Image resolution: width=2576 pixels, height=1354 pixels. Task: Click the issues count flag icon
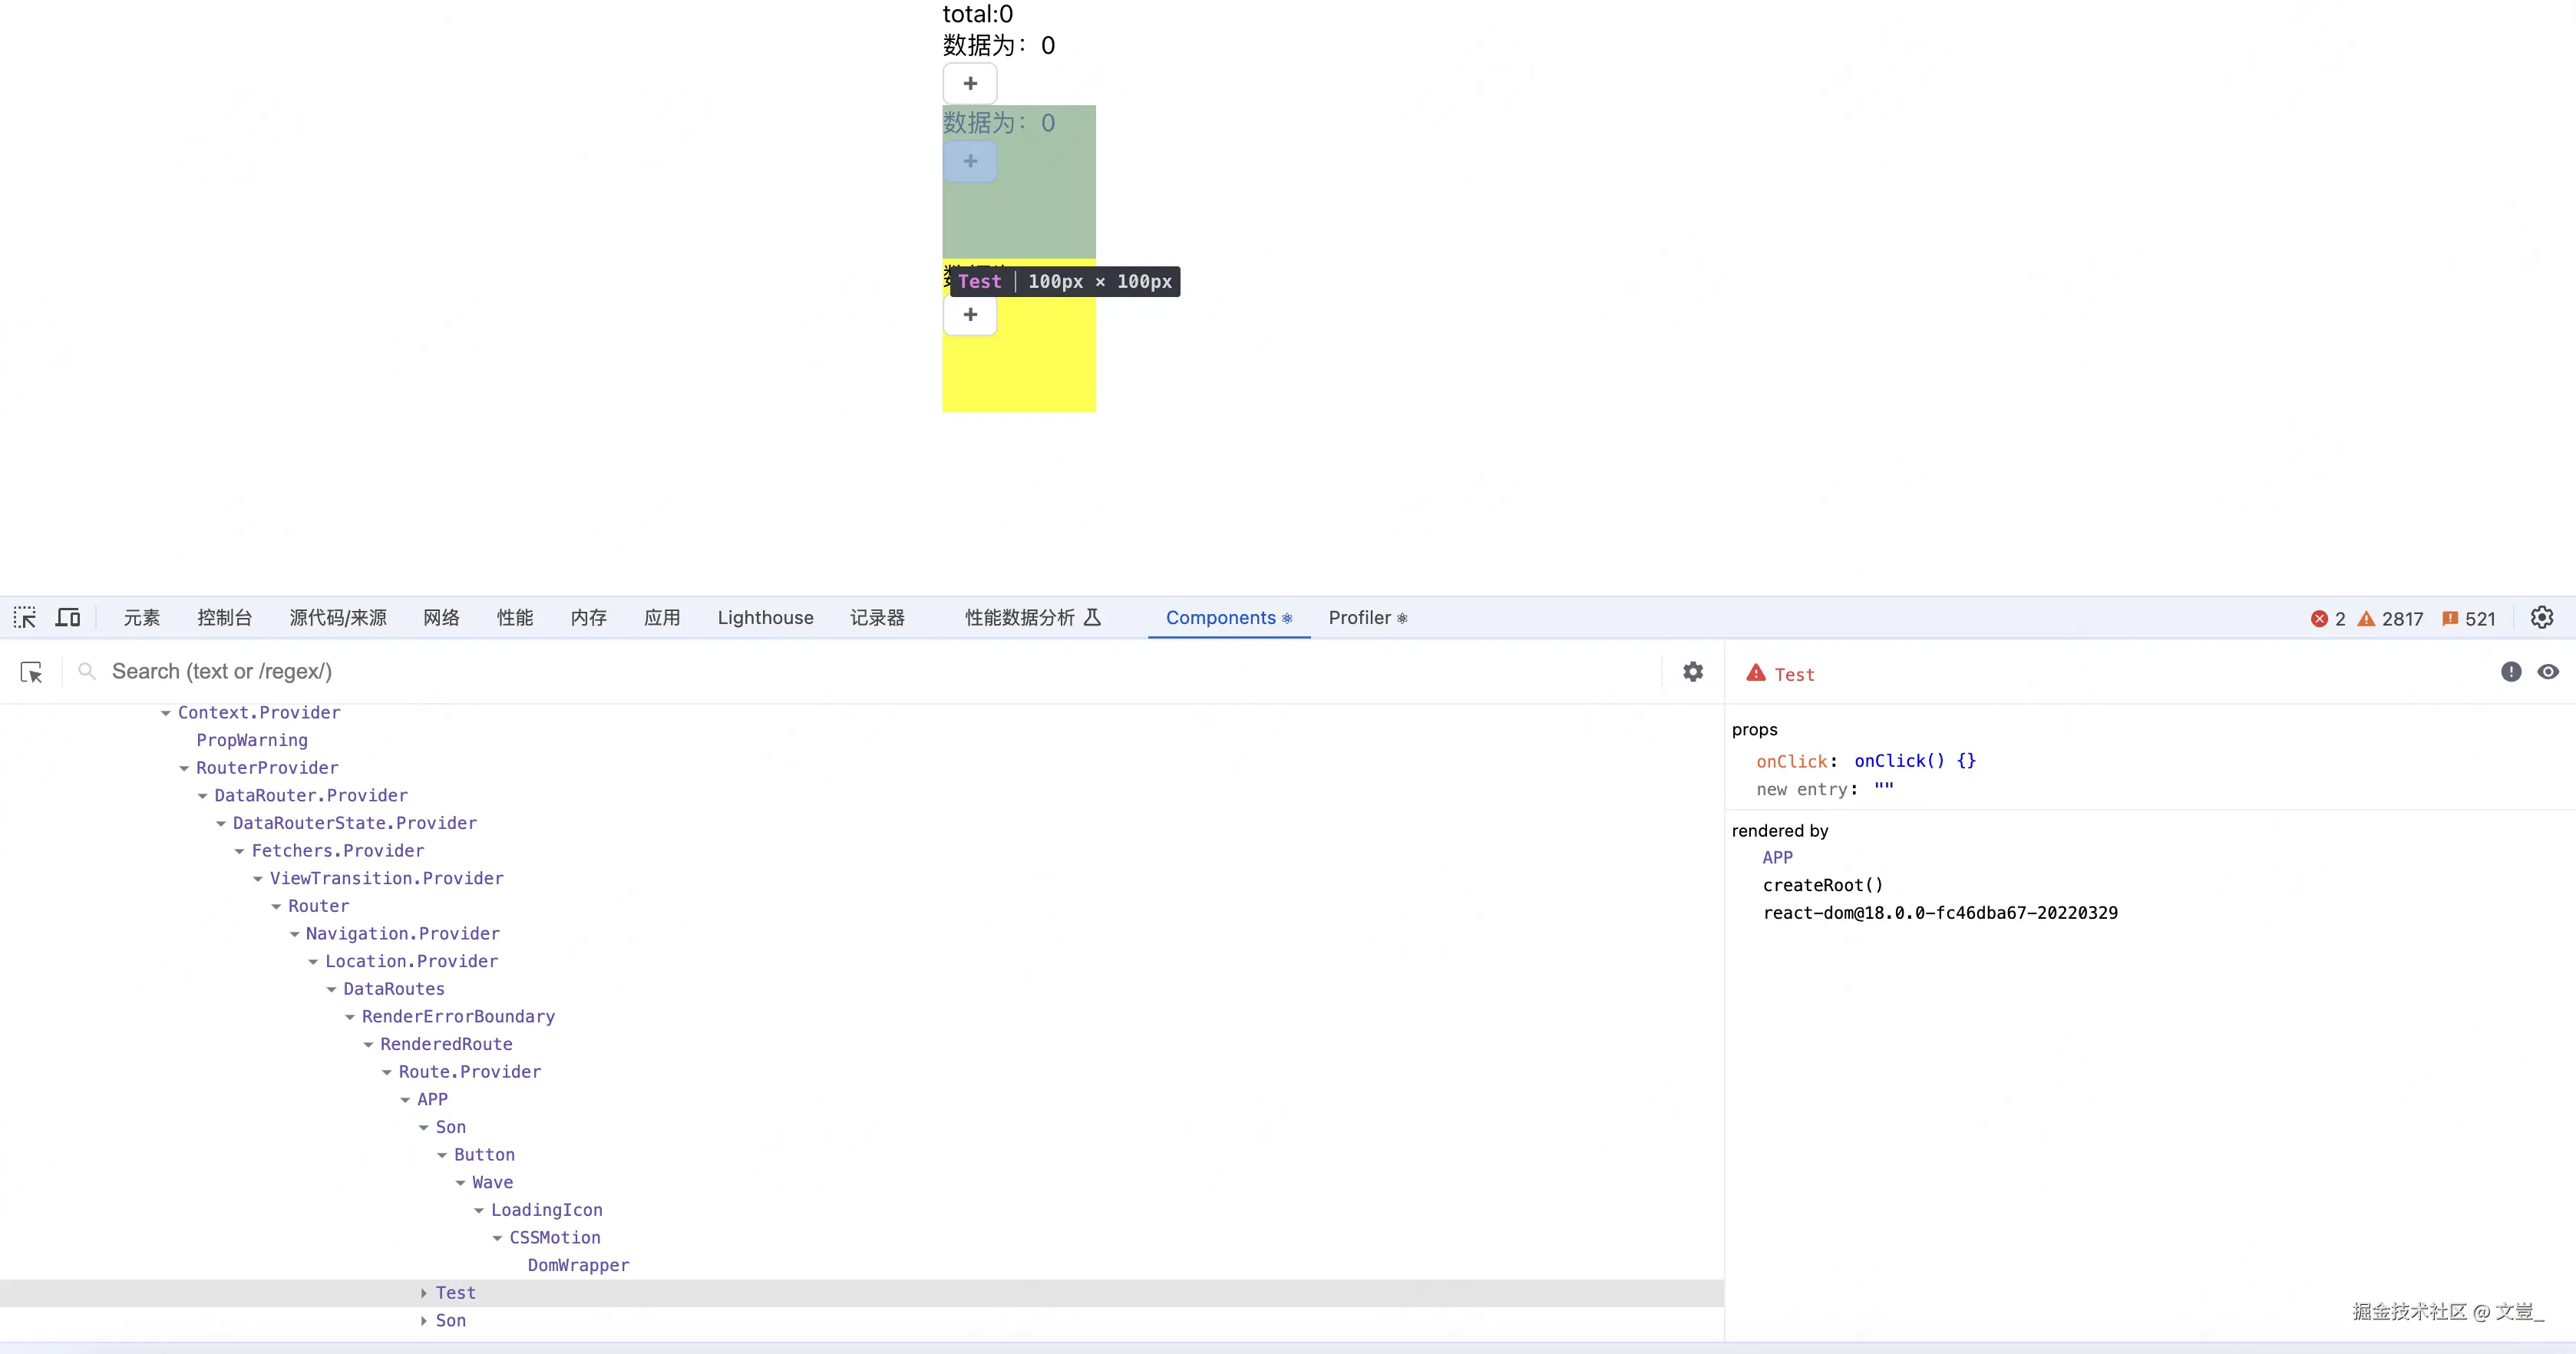pos(2450,619)
